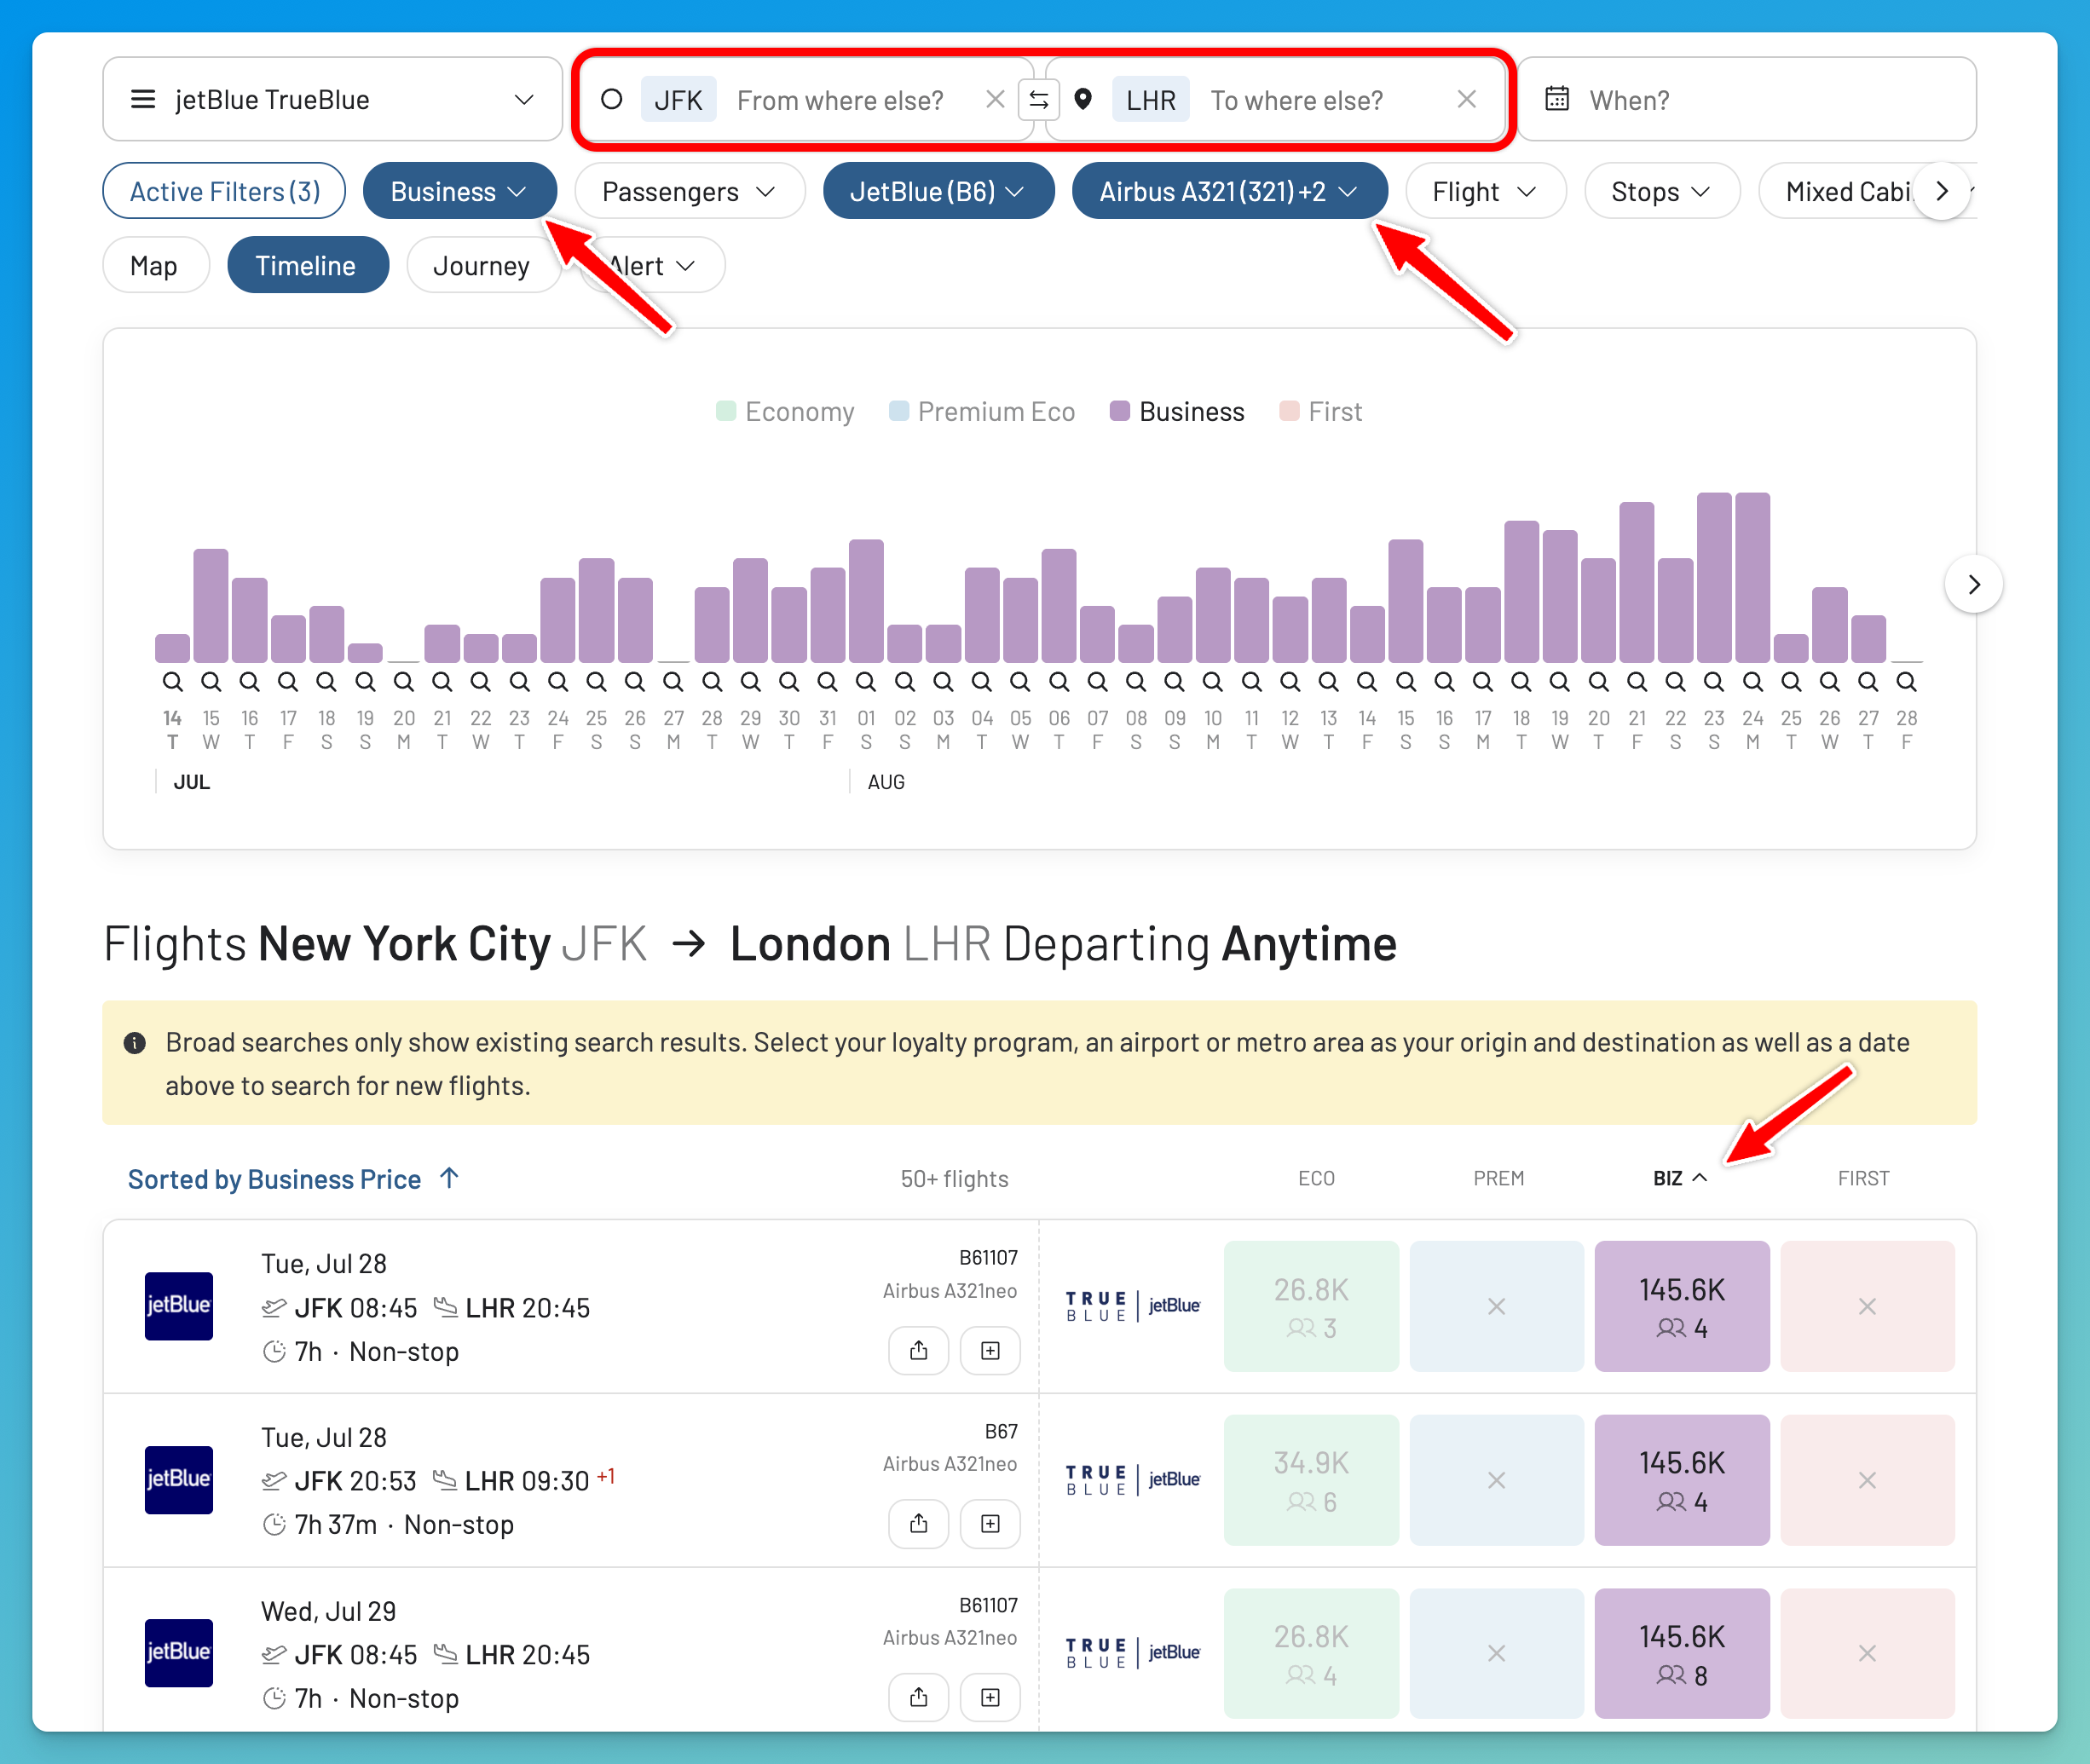Sort by the FIRST column
The width and height of the screenshot is (2090, 1764).
(x=1863, y=1178)
